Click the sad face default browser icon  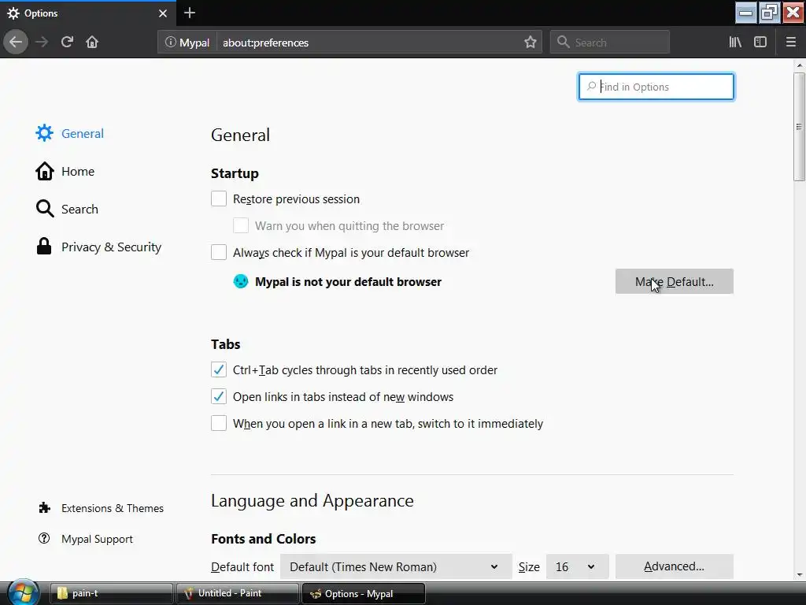tap(241, 281)
